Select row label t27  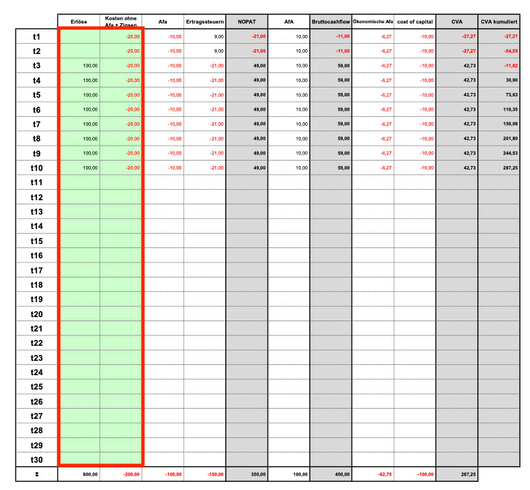pos(36,416)
